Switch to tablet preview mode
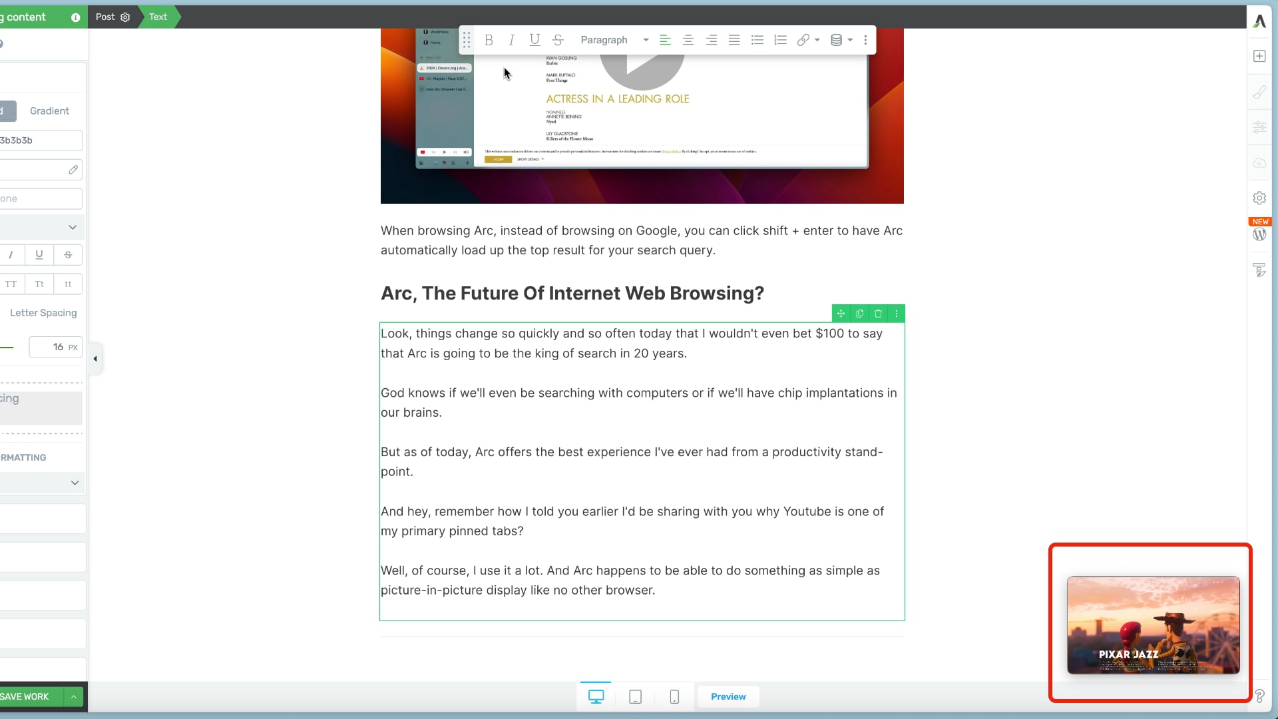Image resolution: width=1278 pixels, height=719 pixels. click(x=635, y=696)
